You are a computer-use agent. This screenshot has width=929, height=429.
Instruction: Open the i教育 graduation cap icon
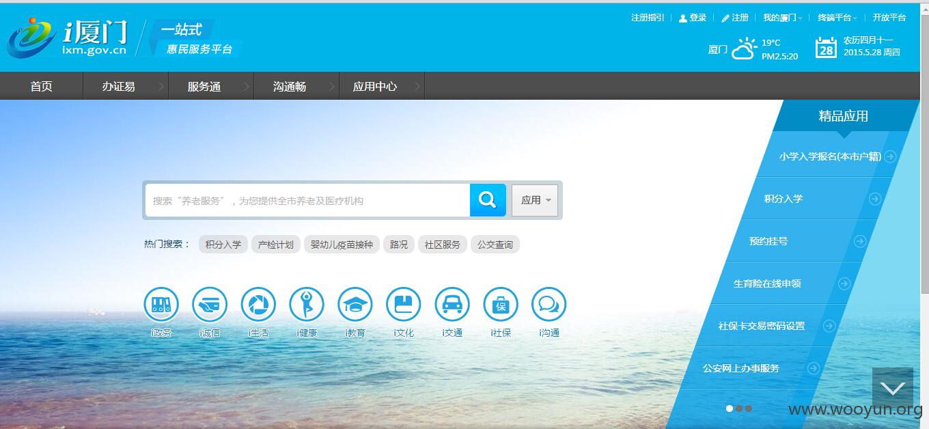355,305
